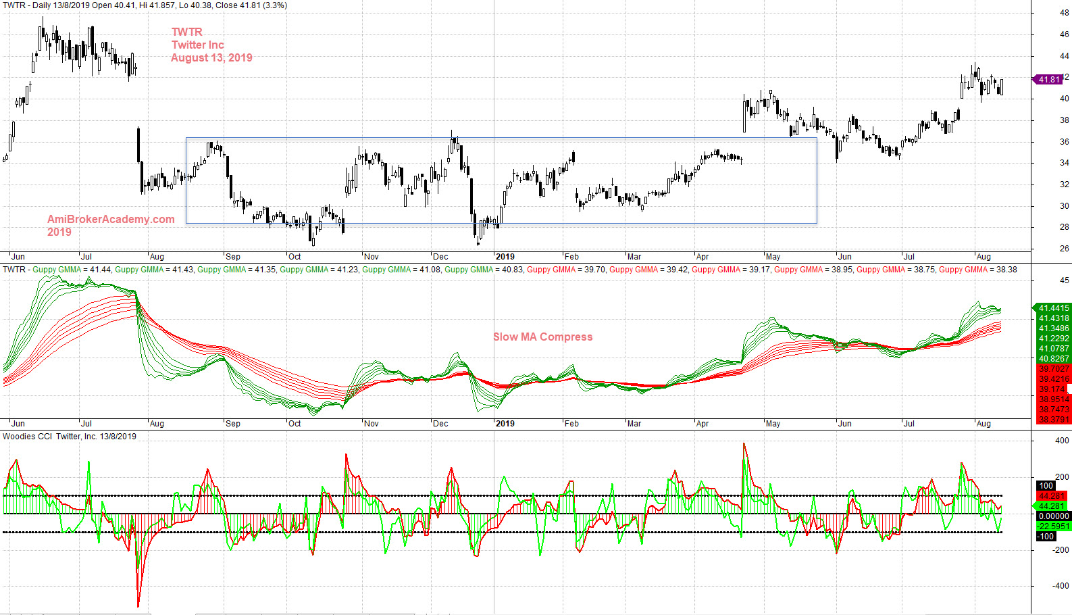The height and width of the screenshot is (615, 1072).
Task: Click the 45 axis label in GMMA pane
Action: [x=1064, y=280]
